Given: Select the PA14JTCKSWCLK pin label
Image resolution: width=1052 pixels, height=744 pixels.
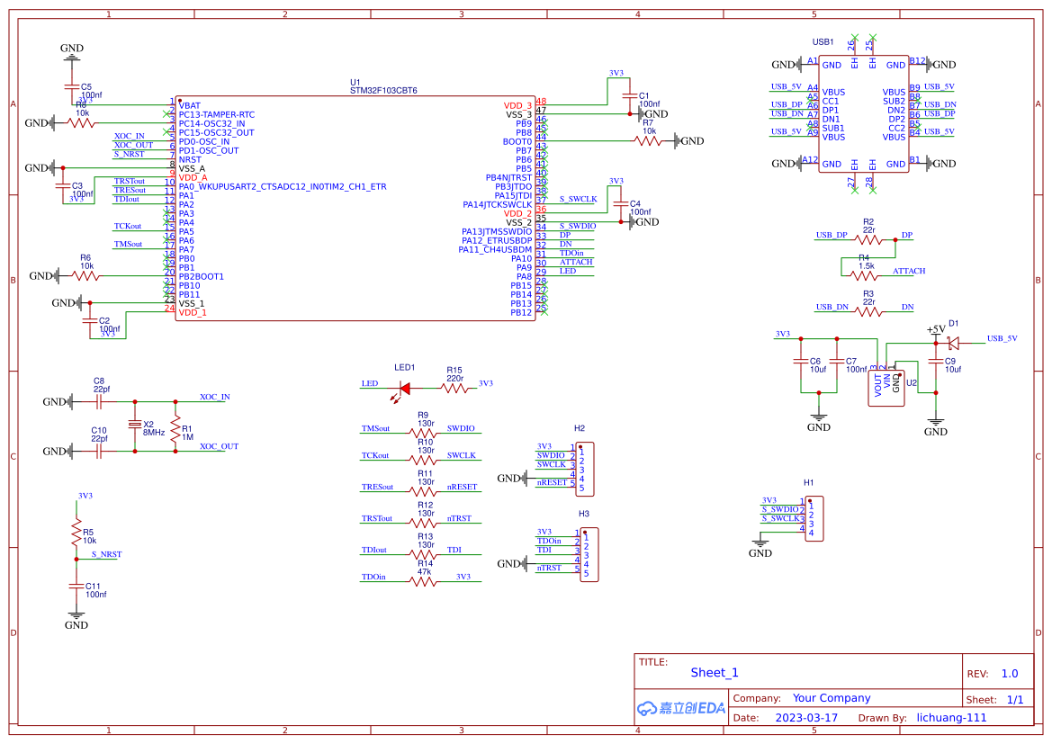Looking at the screenshot, I should coord(497,204).
